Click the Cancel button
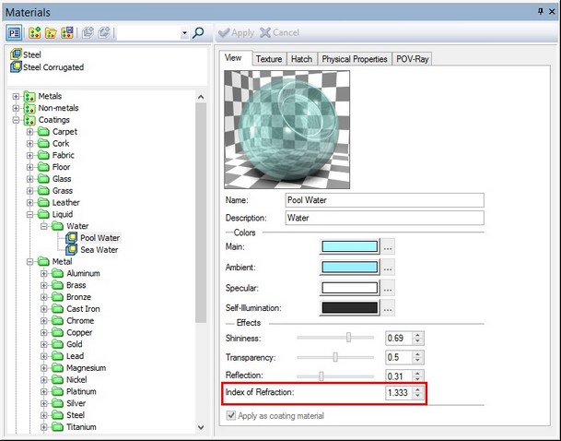The image size is (561, 441). point(280,32)
